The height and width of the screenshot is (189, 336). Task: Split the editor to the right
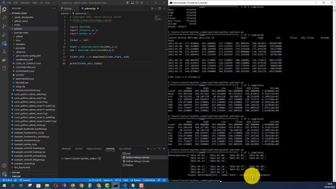tap(160, 8)
